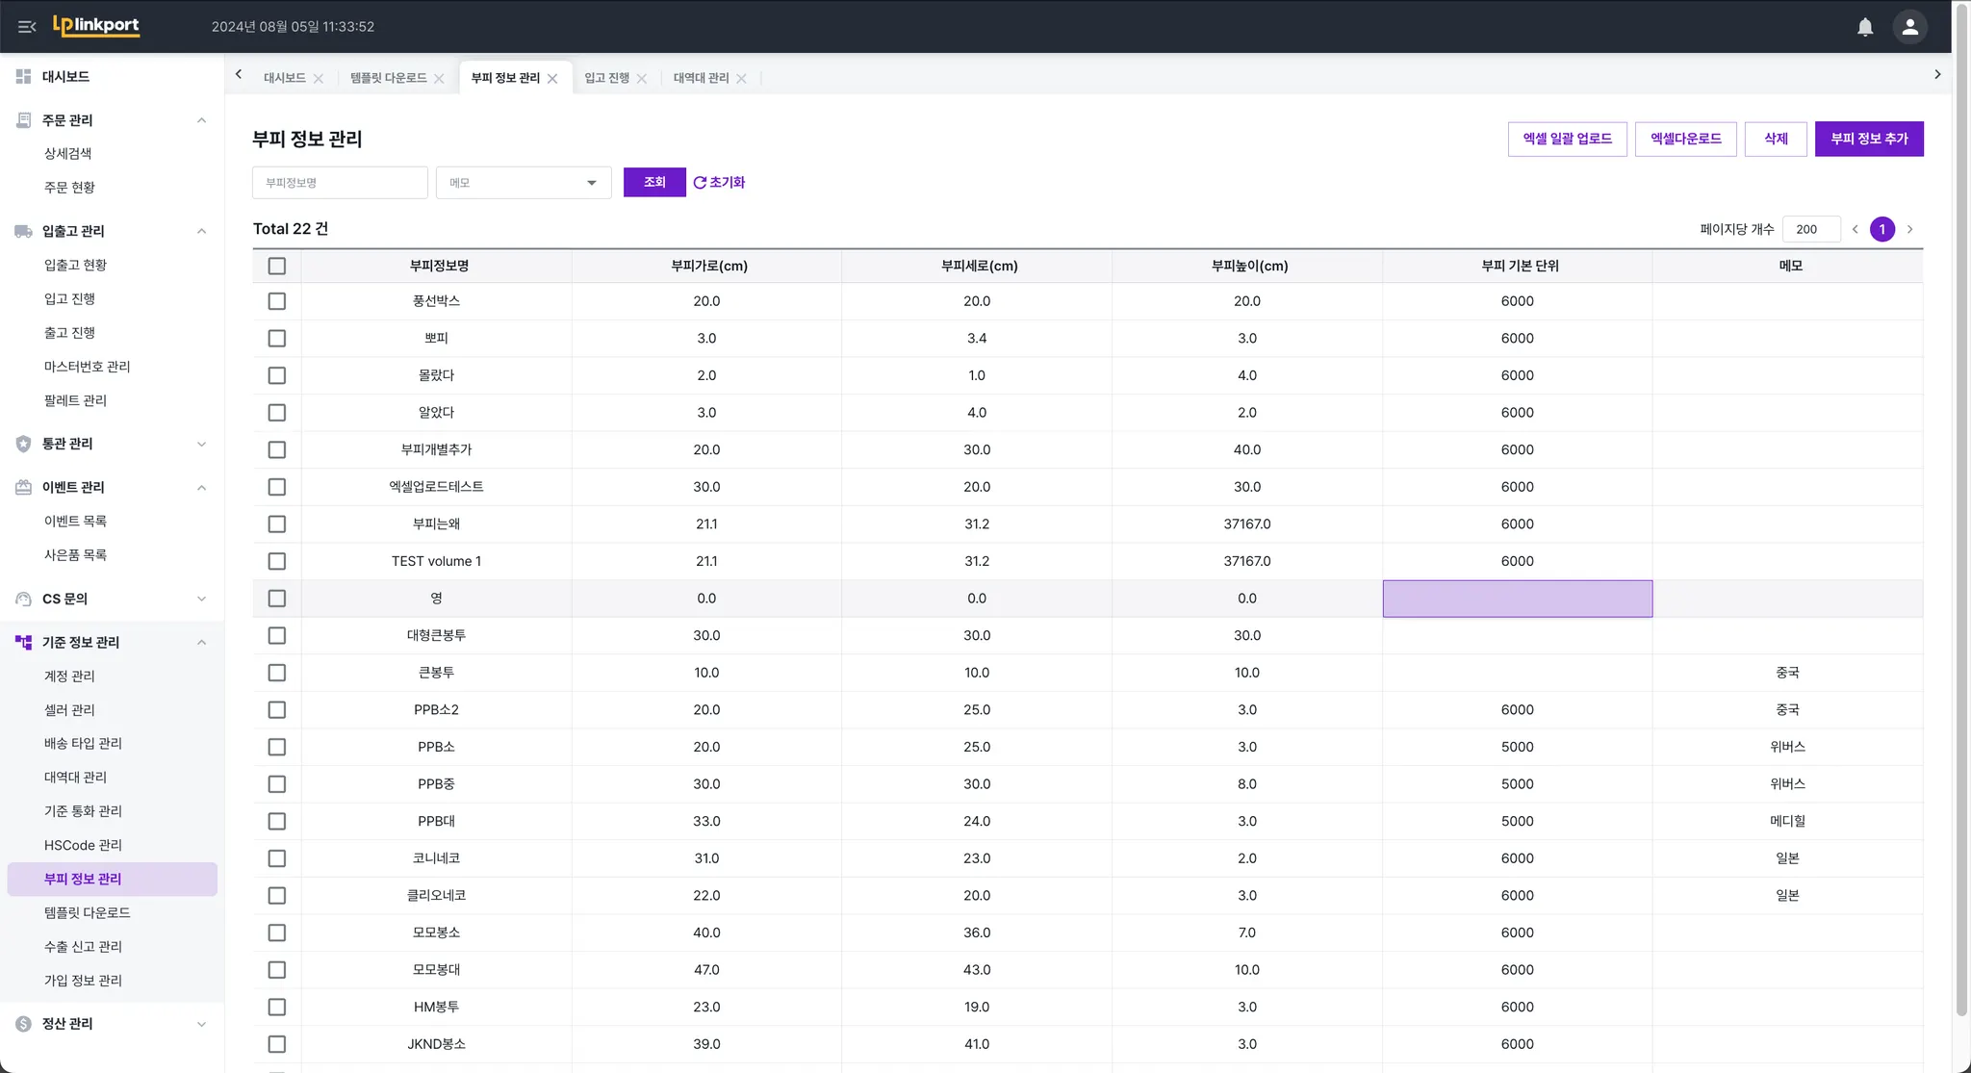This screenshot has width=1971, height=1073.
Task: Collapse the 주문 관리 menu section
Action: pos(201,120)
